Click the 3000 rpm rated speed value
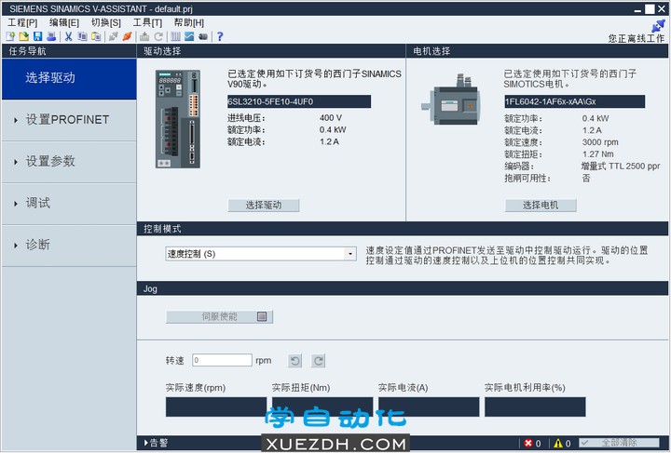 [600, 142]
